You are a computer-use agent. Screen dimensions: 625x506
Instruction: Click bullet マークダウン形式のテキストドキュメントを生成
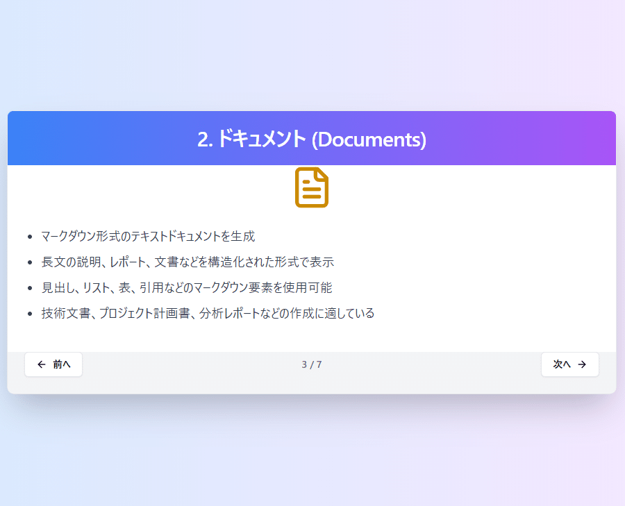point(148,236)
